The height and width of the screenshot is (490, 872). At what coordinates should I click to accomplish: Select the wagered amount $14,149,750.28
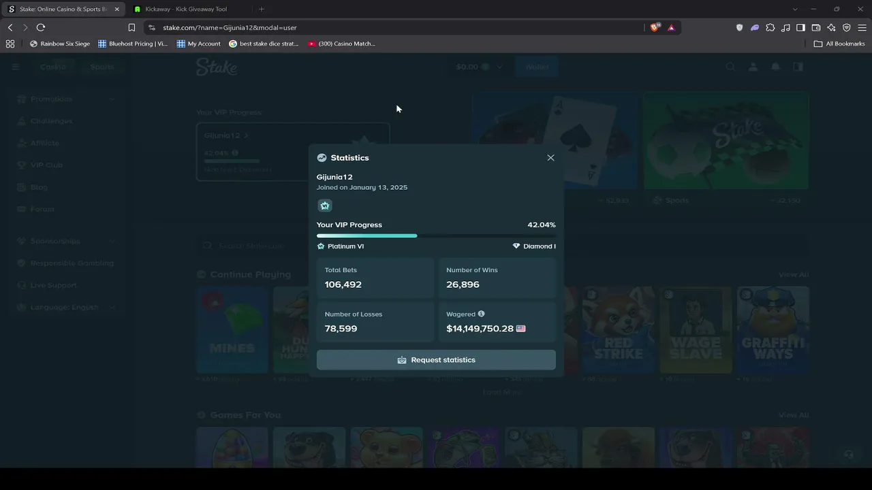[x=480, y=329]
